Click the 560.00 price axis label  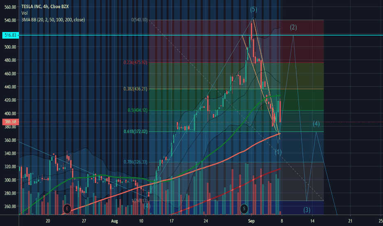(10, 7)
